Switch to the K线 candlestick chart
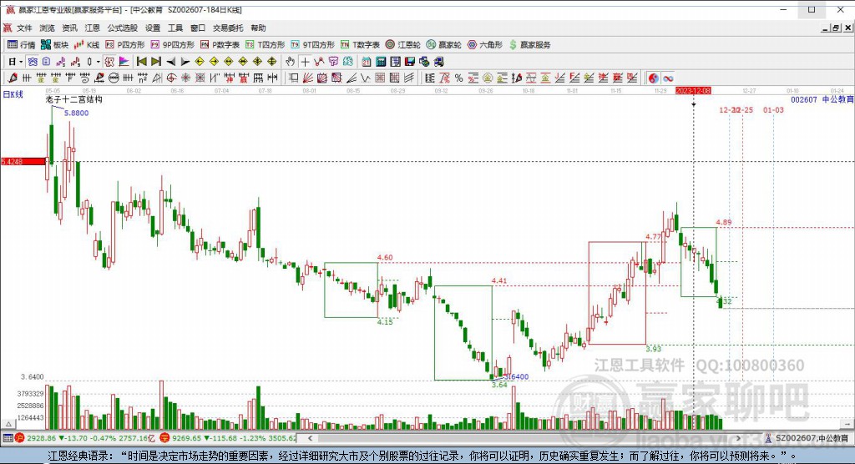 tap(87, 45)
